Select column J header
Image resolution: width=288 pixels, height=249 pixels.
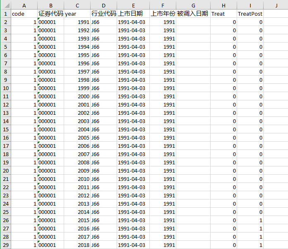276,5
